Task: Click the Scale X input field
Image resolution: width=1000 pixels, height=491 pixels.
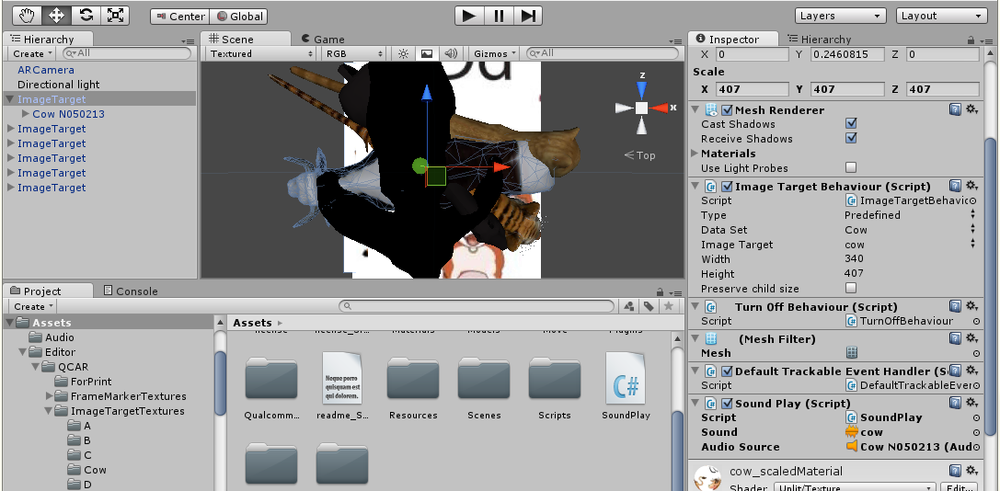Action: coord(751,89)
